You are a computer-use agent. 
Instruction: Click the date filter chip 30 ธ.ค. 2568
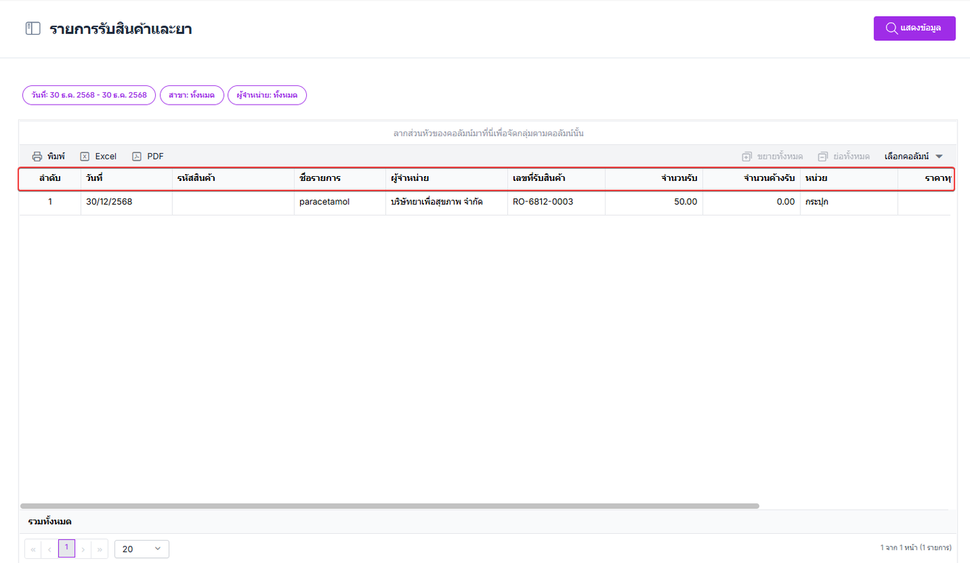(89, 95)
